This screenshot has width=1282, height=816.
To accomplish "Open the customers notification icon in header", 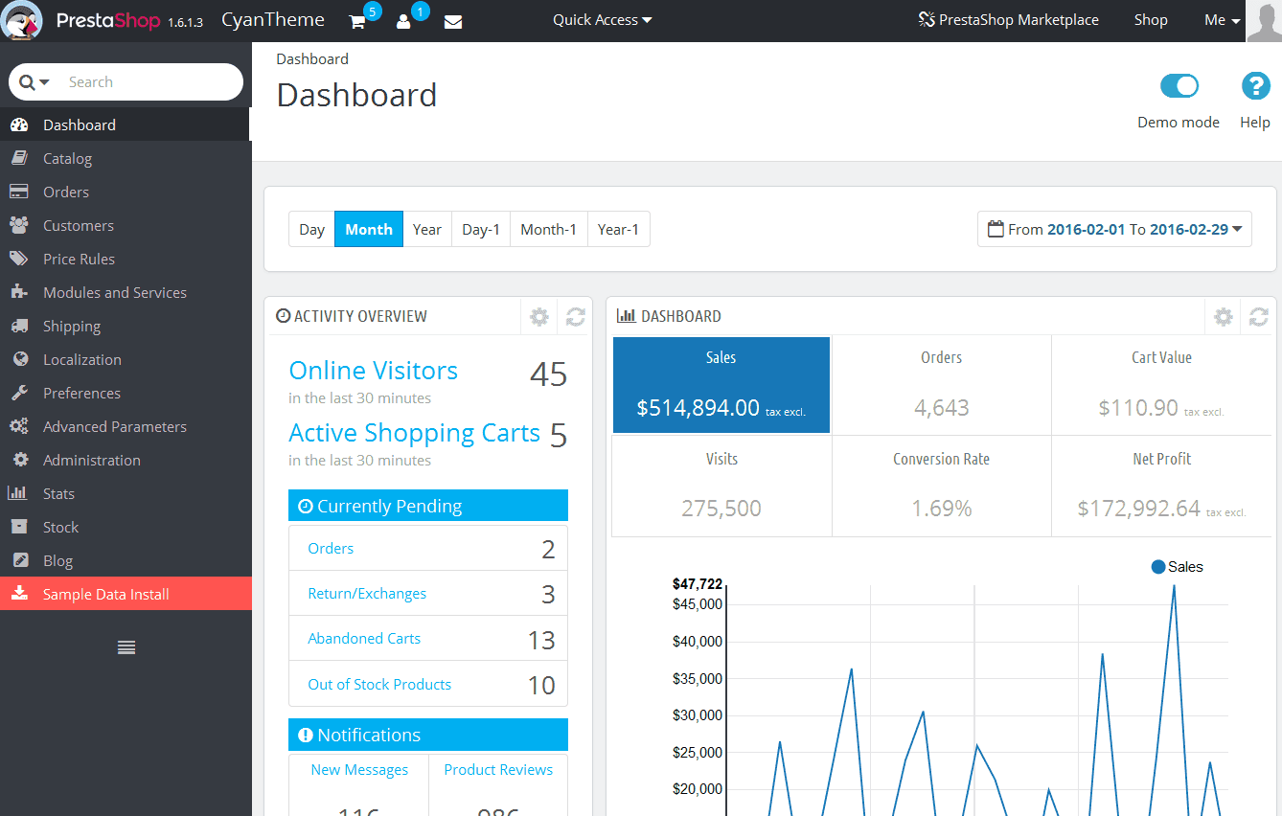I will point(403,21).
